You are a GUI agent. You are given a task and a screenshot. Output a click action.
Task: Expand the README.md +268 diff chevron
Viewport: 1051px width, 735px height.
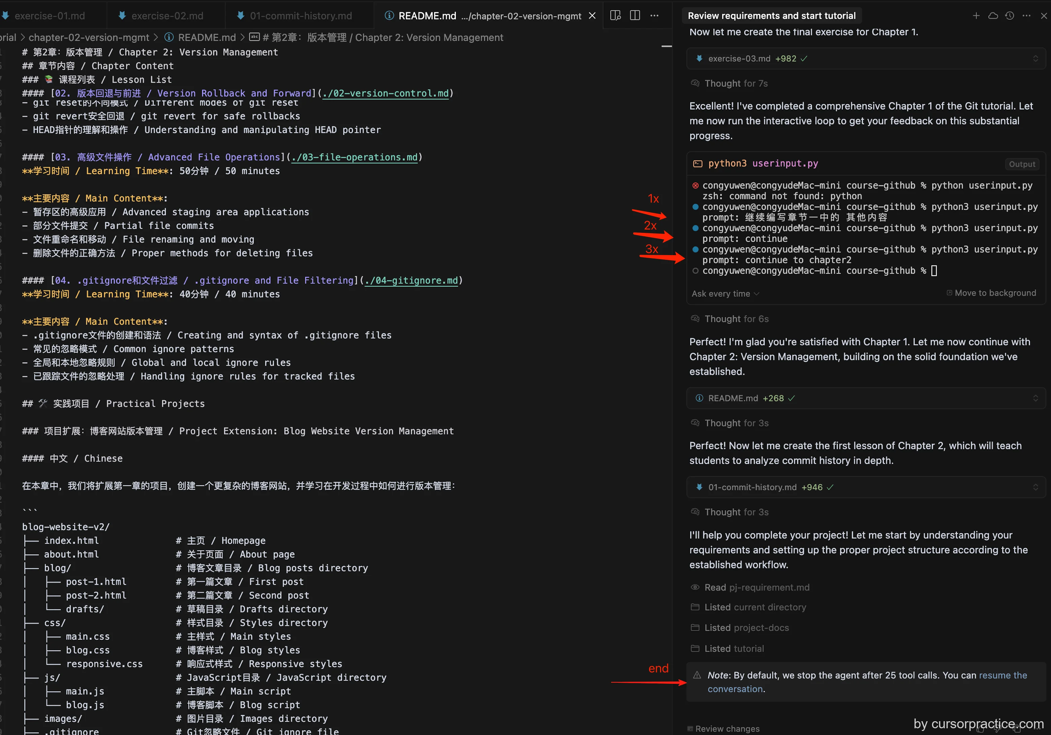click(x=1036, y=398)
